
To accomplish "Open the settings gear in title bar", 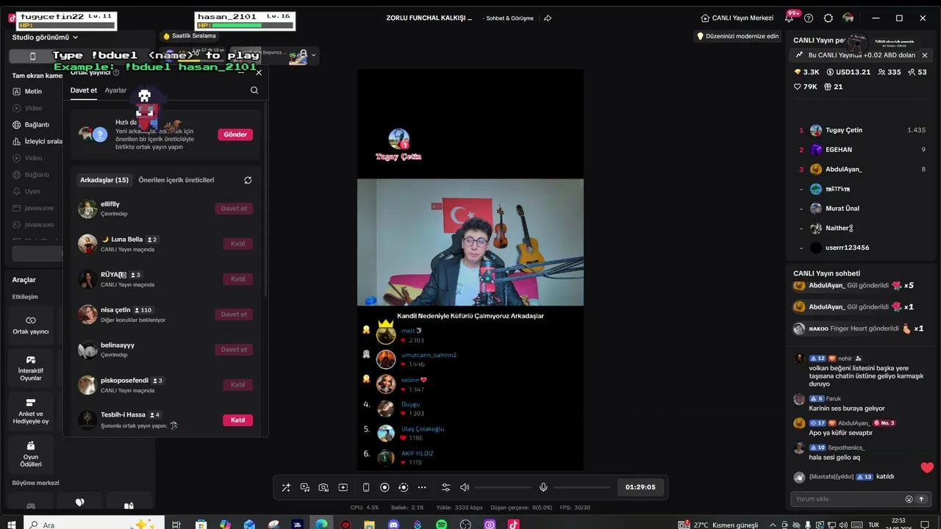I will click(x=829, y=18).
